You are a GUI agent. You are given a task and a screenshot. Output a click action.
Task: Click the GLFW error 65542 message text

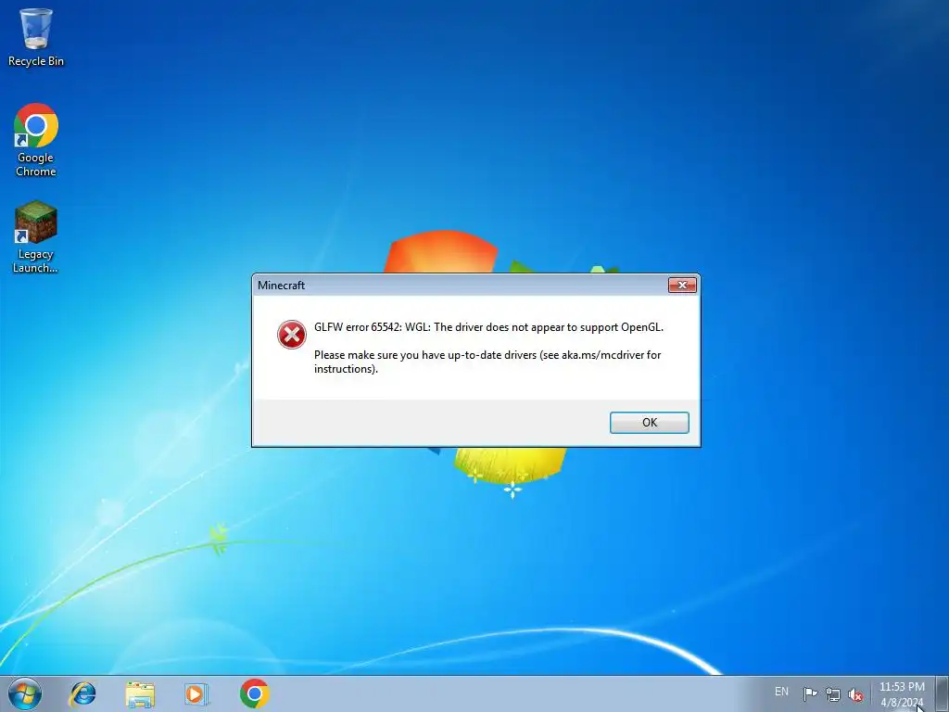point(488,327)
